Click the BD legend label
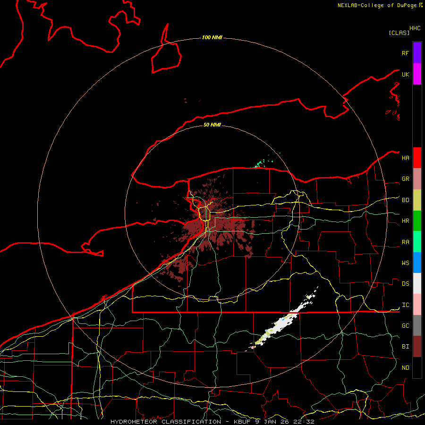 click(x=405, y=200)
